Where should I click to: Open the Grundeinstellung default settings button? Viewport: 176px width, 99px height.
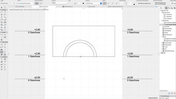[x=4, y=3]
